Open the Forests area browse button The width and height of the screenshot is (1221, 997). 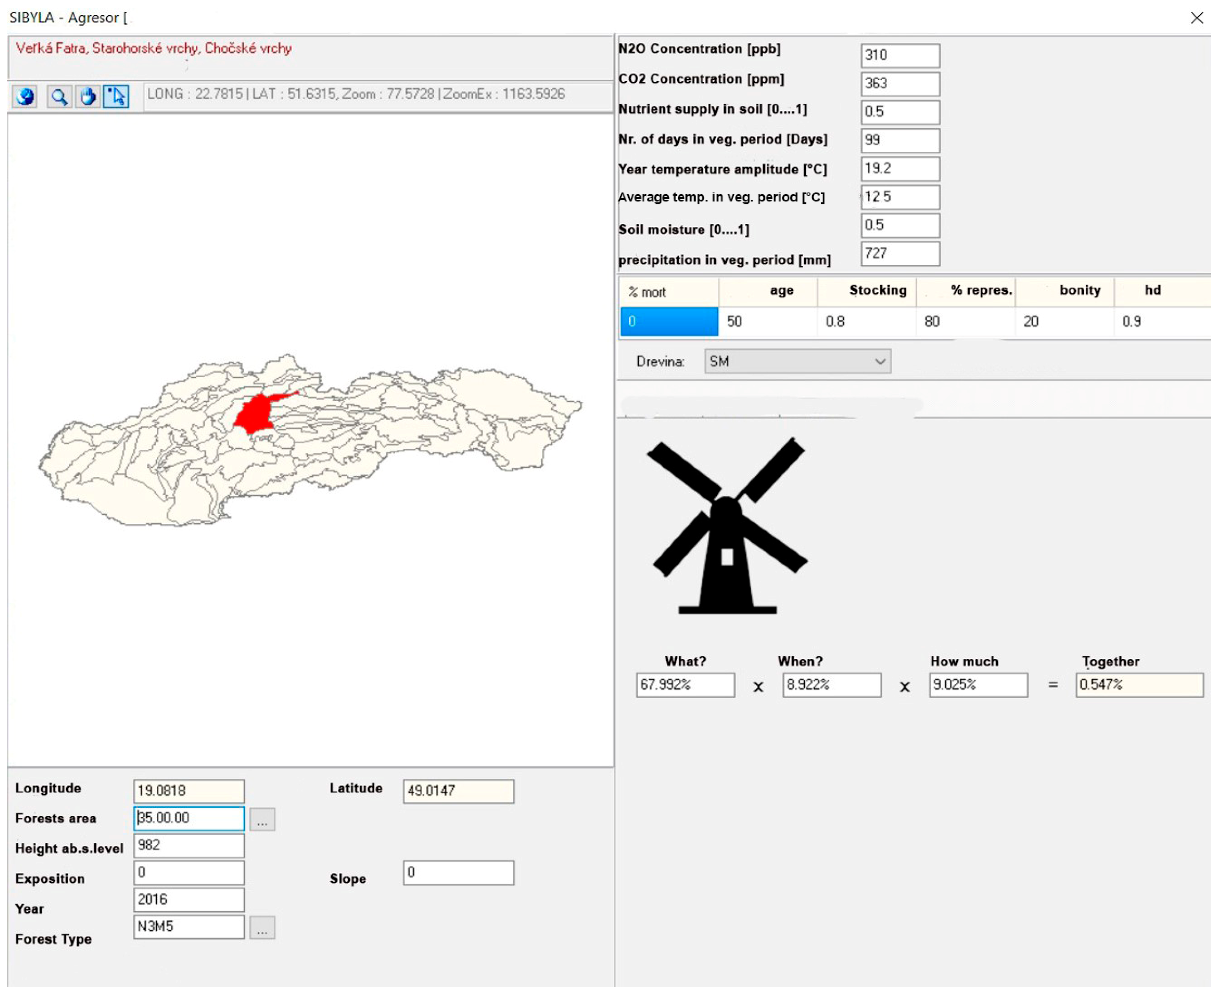tap(262, 819)
